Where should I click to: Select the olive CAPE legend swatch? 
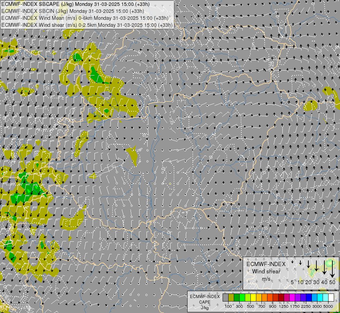pos(231,298)
